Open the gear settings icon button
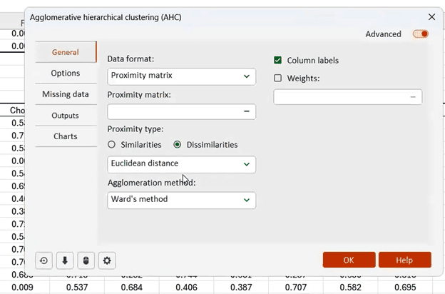This screenshot has height=294, width=445. [107, 260]
